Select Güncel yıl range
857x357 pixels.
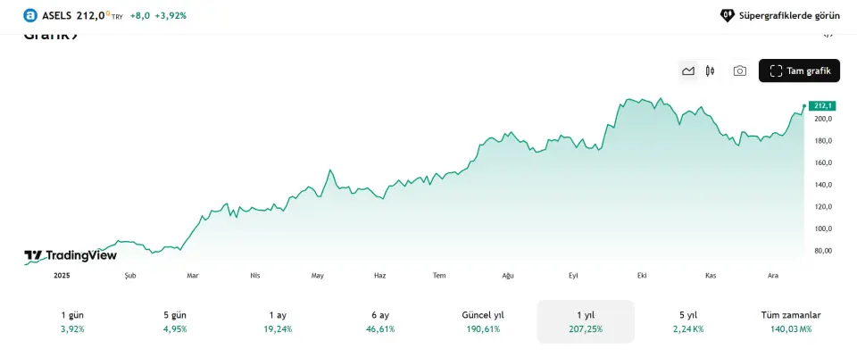coord(483,321)
